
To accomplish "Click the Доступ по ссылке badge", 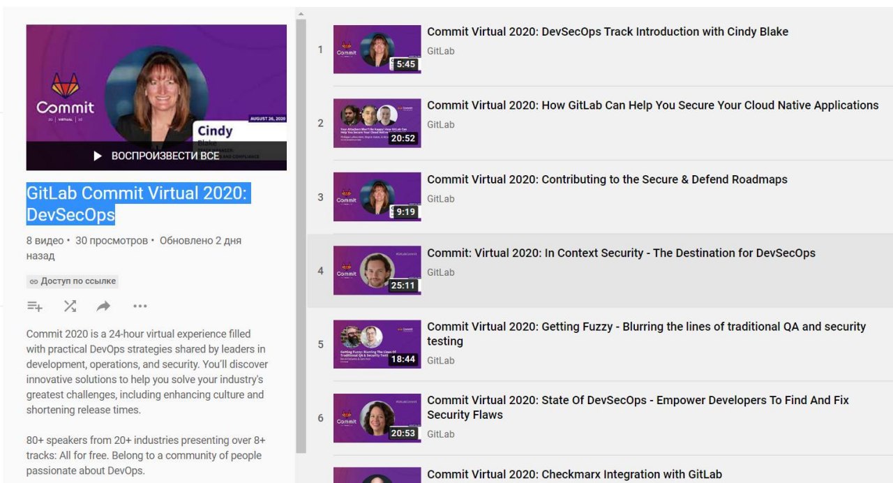I will coord(73,281).
